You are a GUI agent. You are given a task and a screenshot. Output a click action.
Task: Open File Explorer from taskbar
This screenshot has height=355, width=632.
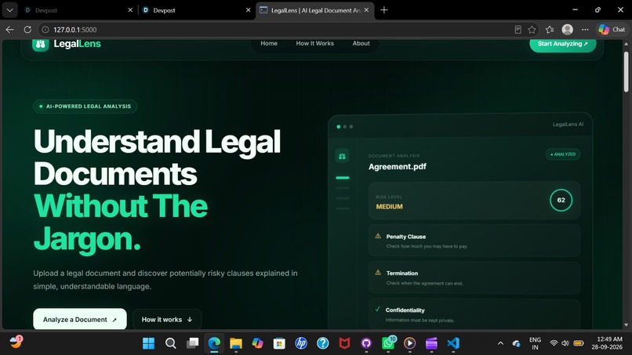coord(236,343)
